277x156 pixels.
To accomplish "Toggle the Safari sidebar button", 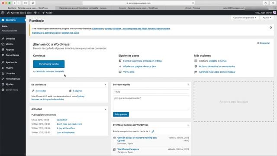I will [x=26, y=3].
